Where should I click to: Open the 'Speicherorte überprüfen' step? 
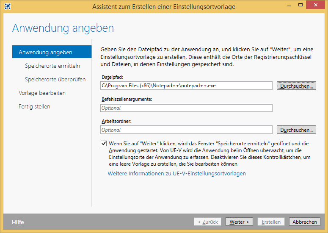click(55, 79)
